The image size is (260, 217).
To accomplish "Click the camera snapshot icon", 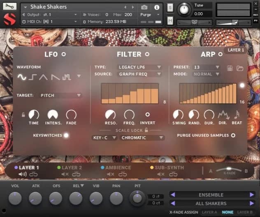I will [x=144, y=7].
